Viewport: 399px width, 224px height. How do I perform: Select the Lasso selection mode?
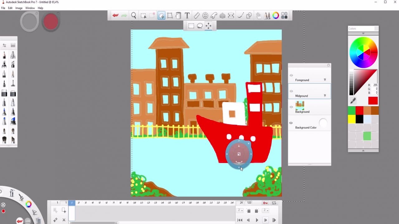(200, 26)
